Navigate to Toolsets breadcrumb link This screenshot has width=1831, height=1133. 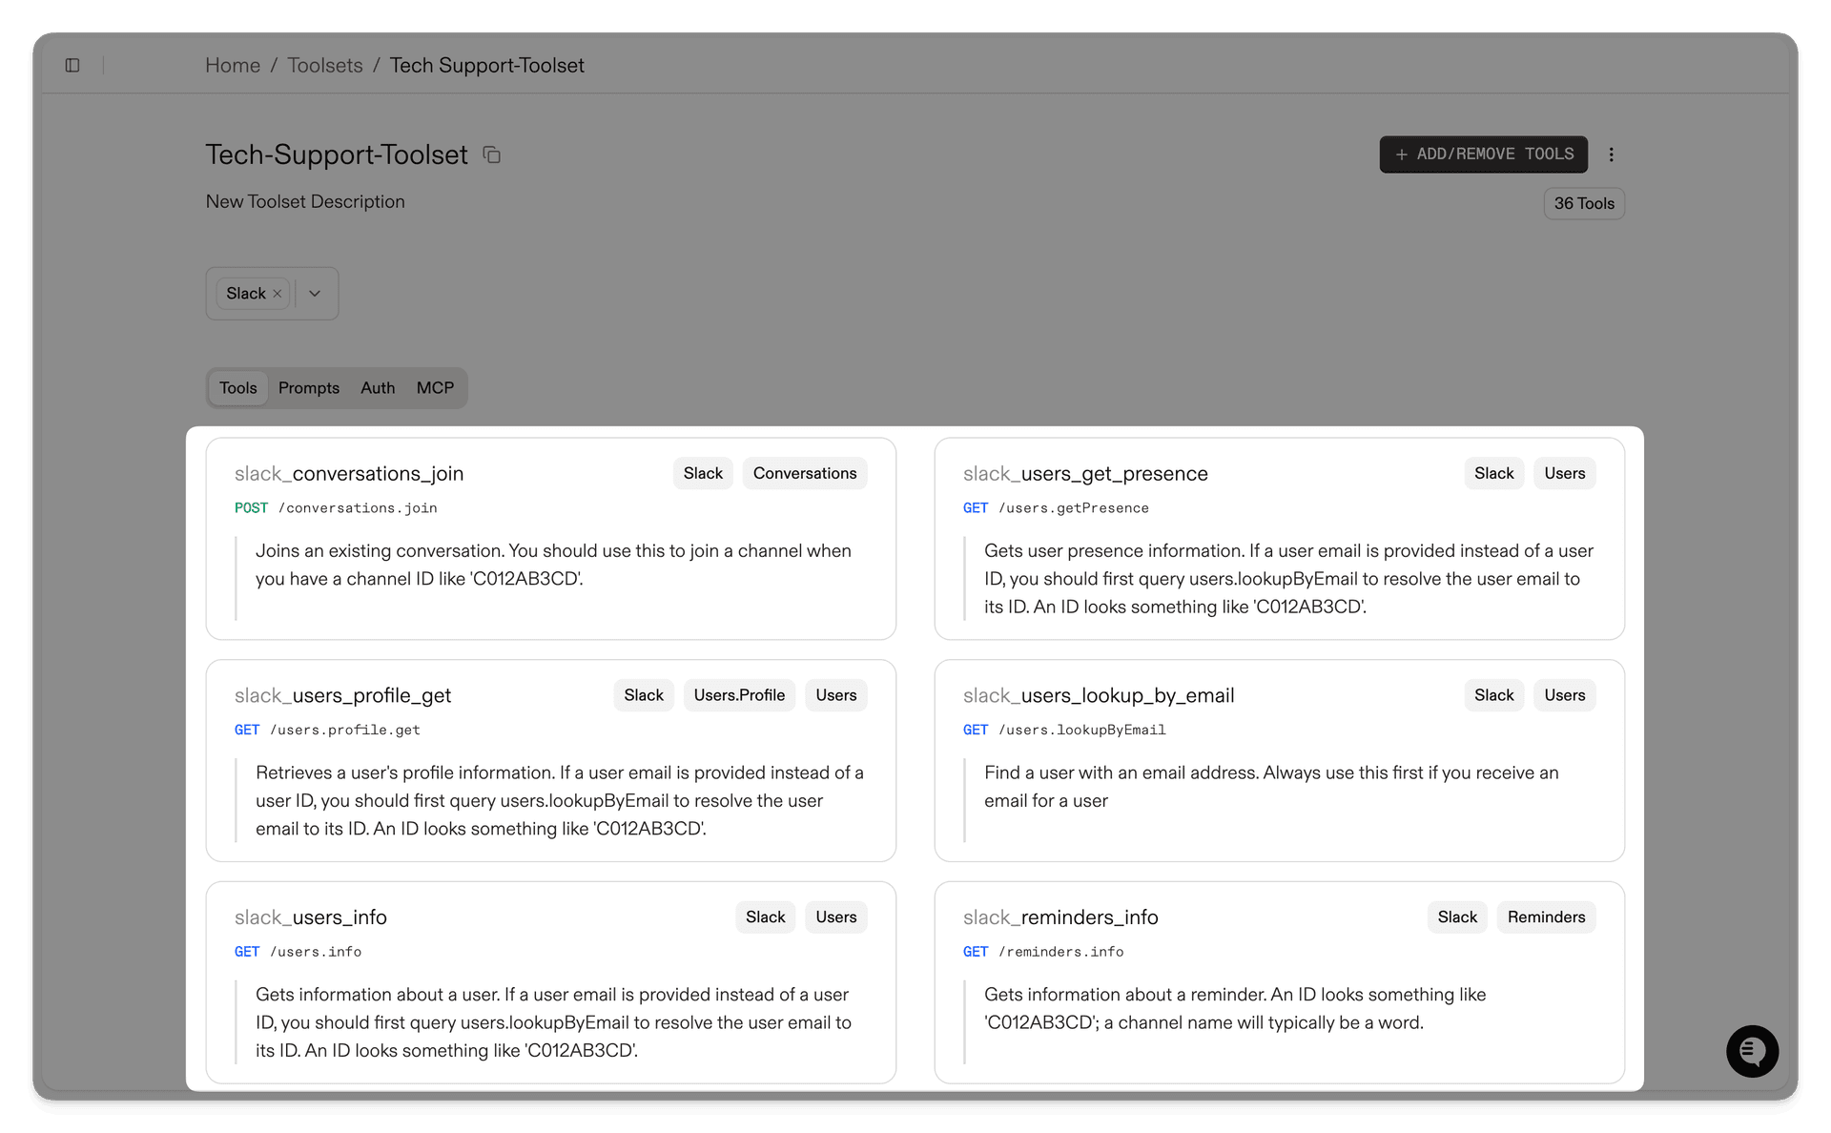tap(325, 65)
